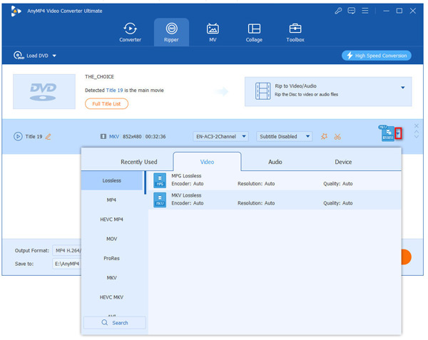Open the edit effects star-wand icon
This screenshot has width=428, height=340.
pyautogui.click(x=324, y=136)
